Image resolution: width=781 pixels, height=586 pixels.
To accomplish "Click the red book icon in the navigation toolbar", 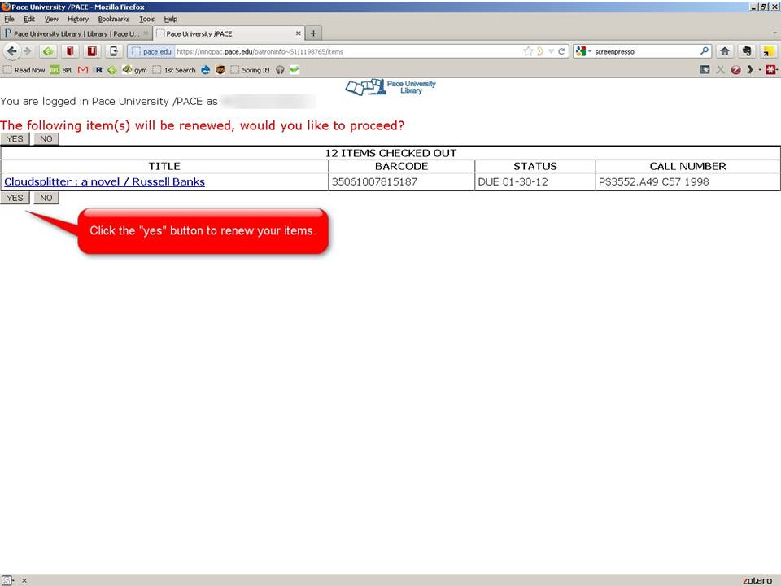I will pos(70,50).
